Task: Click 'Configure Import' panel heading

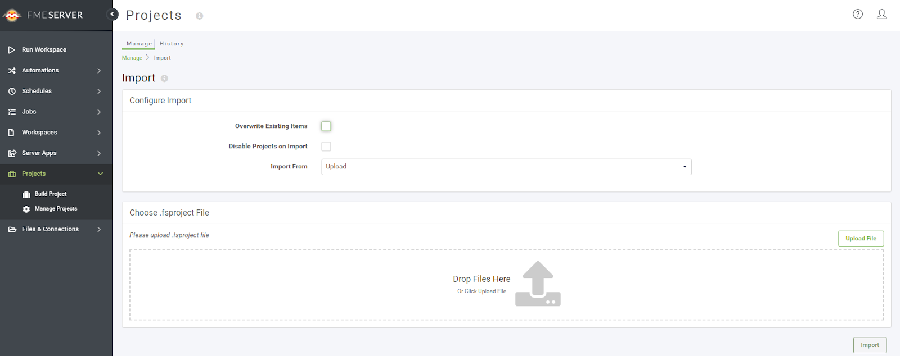Action: [x=160, y=101]
